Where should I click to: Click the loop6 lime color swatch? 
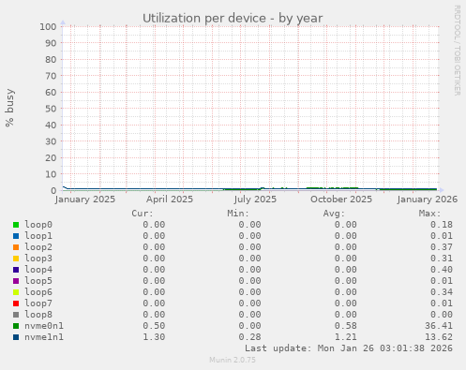[x=16, y=292]
